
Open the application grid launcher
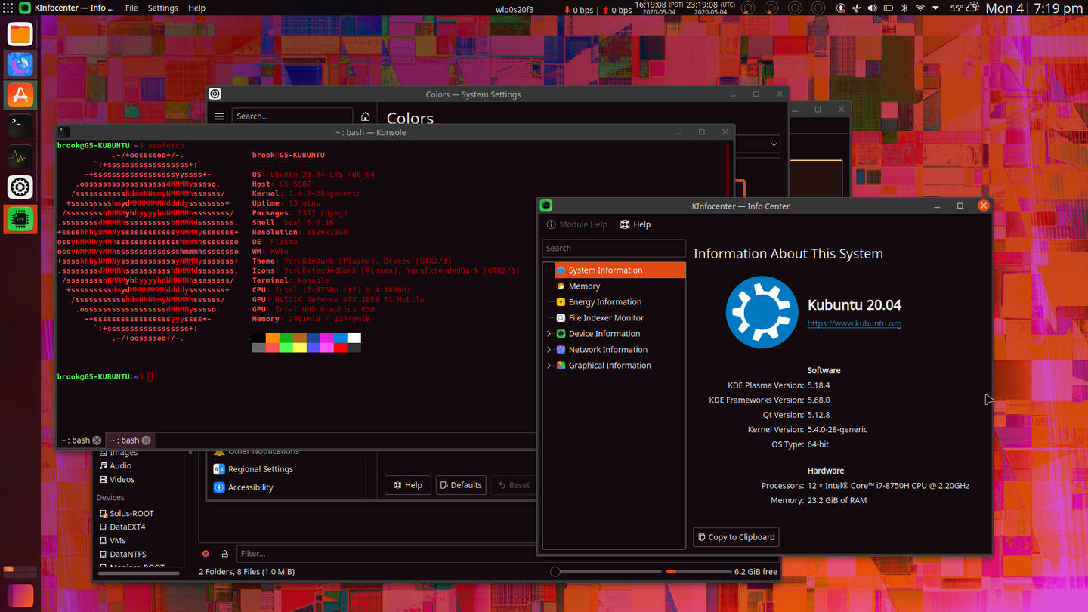click(x=8, y=8)
